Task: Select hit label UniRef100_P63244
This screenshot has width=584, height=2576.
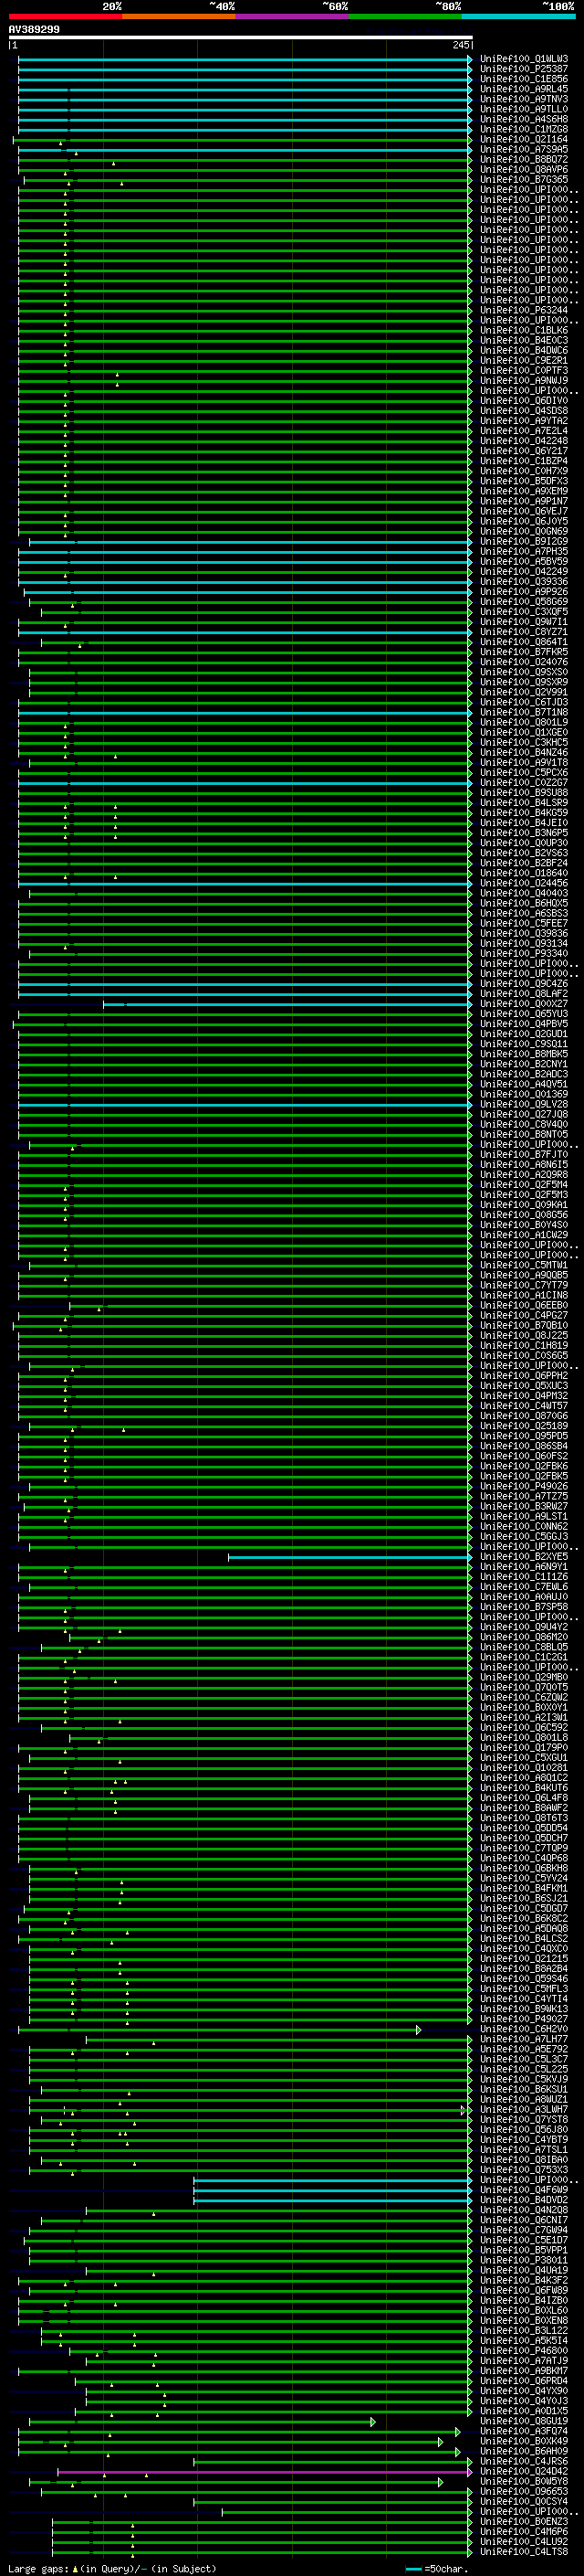Action: point(524,310)
